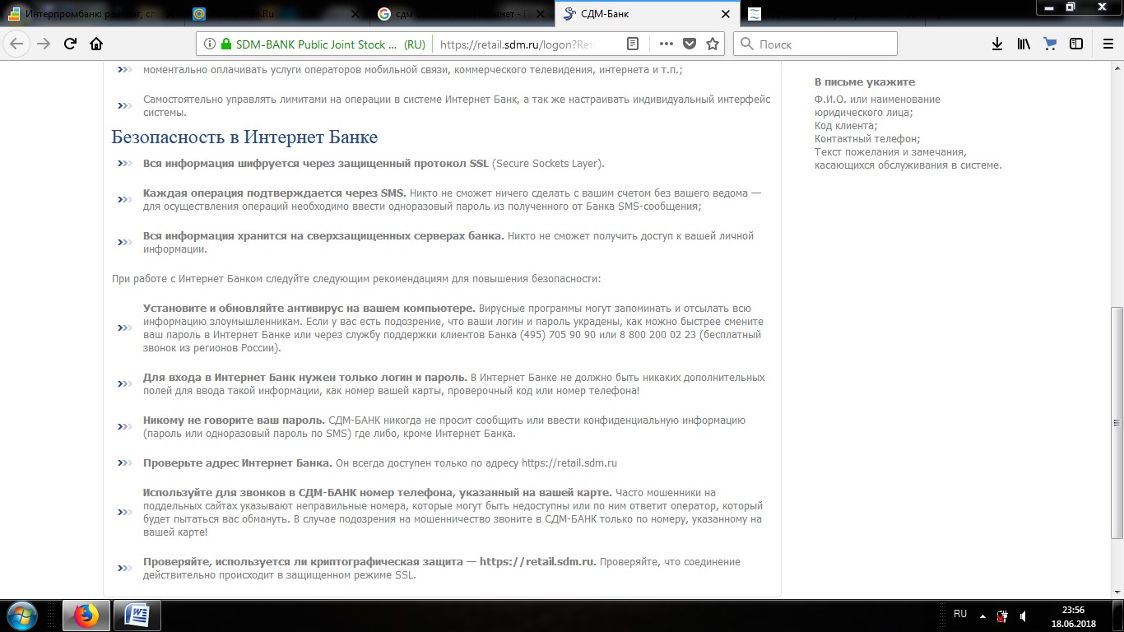Viewport: 1124px width, 632px height.
Task: Open page actions three-dot menu
Action: tap(666, 44)
